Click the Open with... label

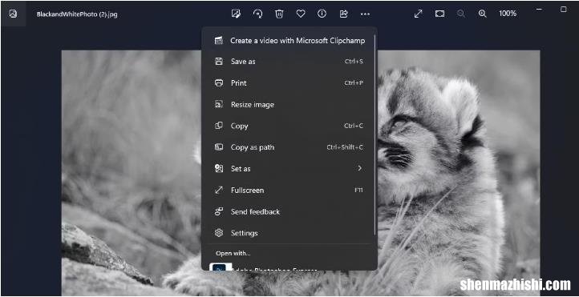click(x=233, y=254)
